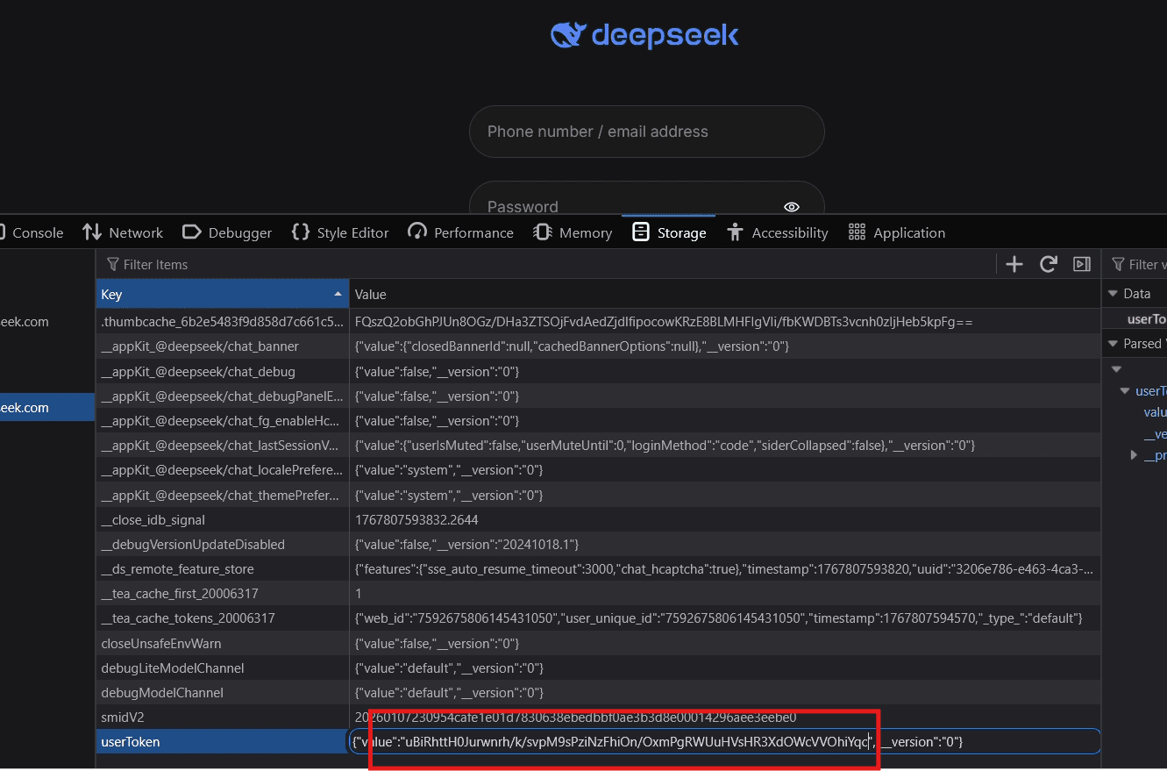Expand the __pr tree node arrow
This screenshot has height=771, width=1167.
(x=1134, y=455)
